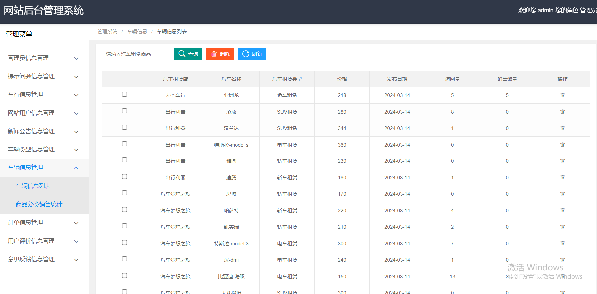Image resolution: width=597 pixels, height=294 pixels.
Task: Delete 凯美瑞 row with its trash icon
Action: [x=562, y=227]
